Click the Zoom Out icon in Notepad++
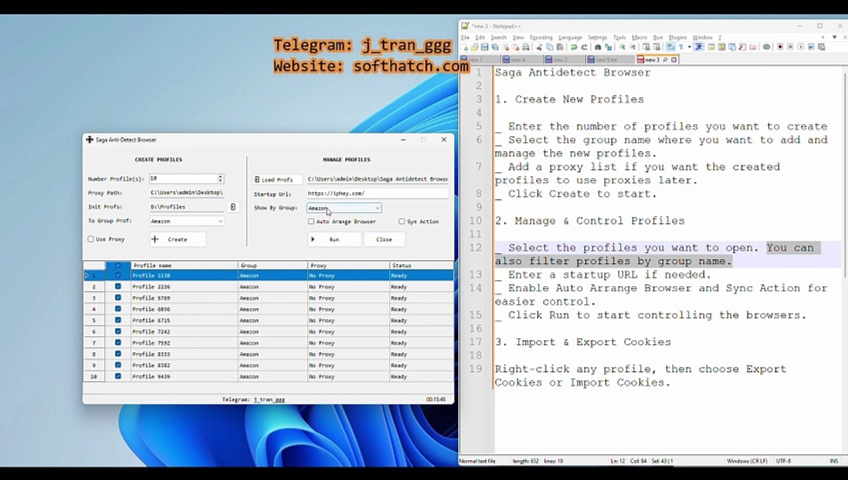This screenshot has width=848, height=480. click(633, 47)
